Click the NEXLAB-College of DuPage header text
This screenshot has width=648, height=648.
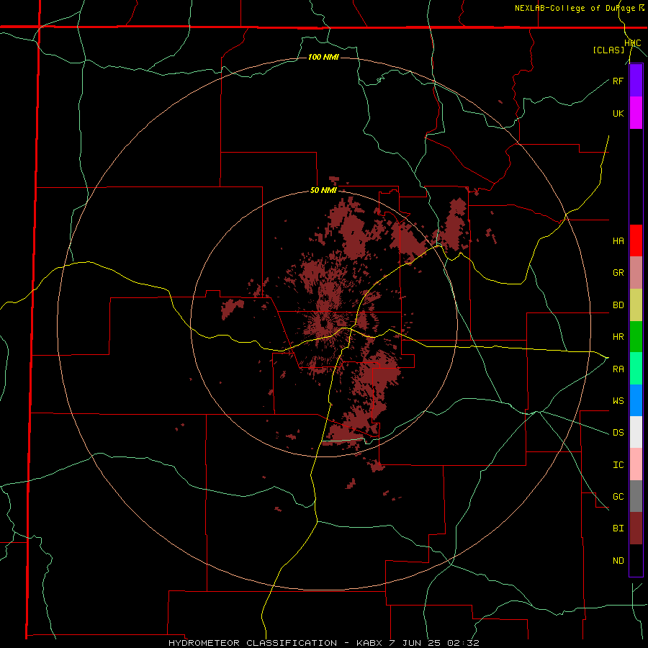click(x=575, y=8)
